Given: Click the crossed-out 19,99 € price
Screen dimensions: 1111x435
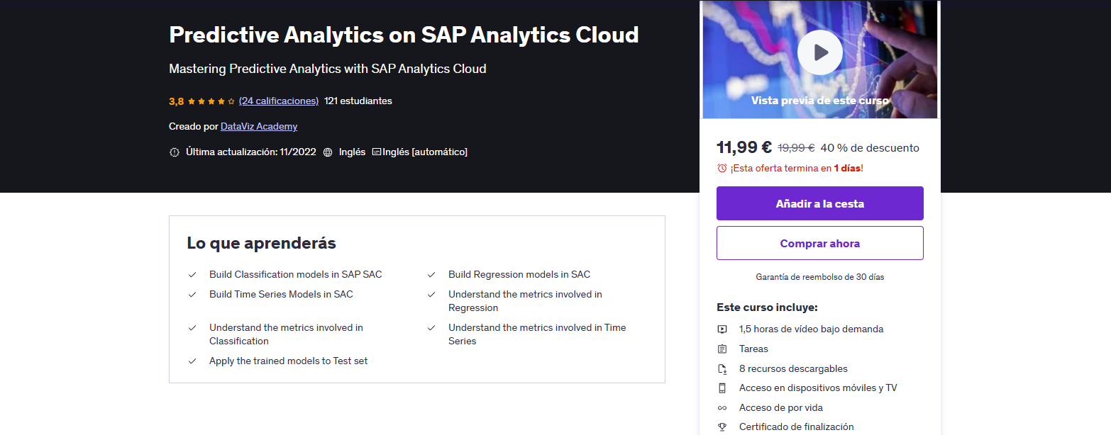Looking at the screenshot, I should coord(796,148).
